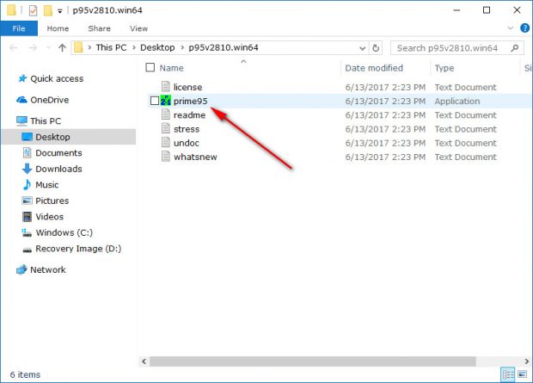Click the stress document icon

pos(166,129)
